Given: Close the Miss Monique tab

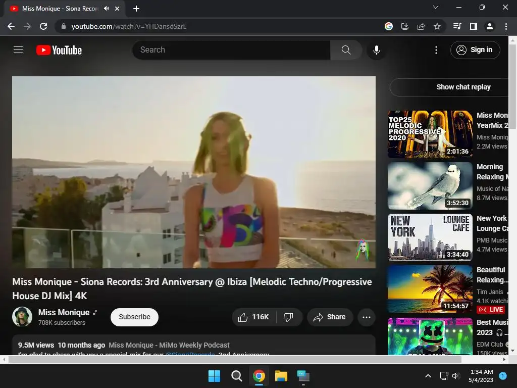Looking at the screenshot, I should point(117,9).
